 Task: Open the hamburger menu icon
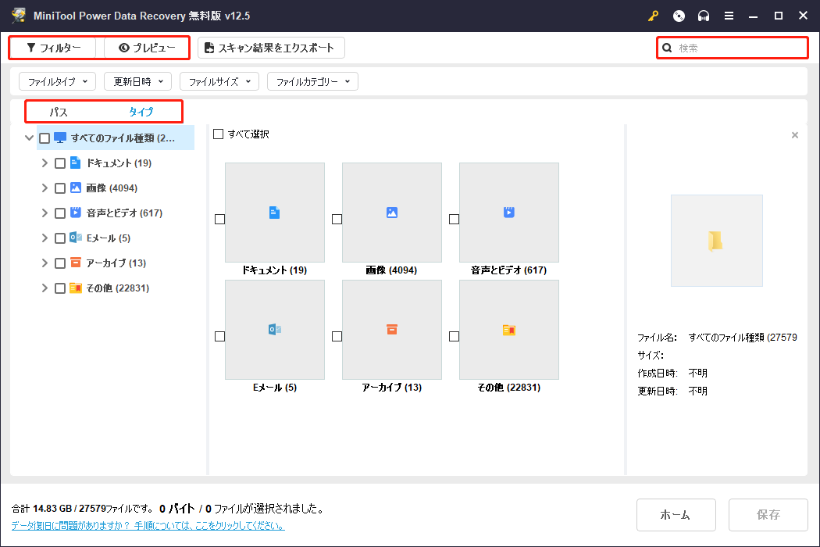click(x=729, y=16)
